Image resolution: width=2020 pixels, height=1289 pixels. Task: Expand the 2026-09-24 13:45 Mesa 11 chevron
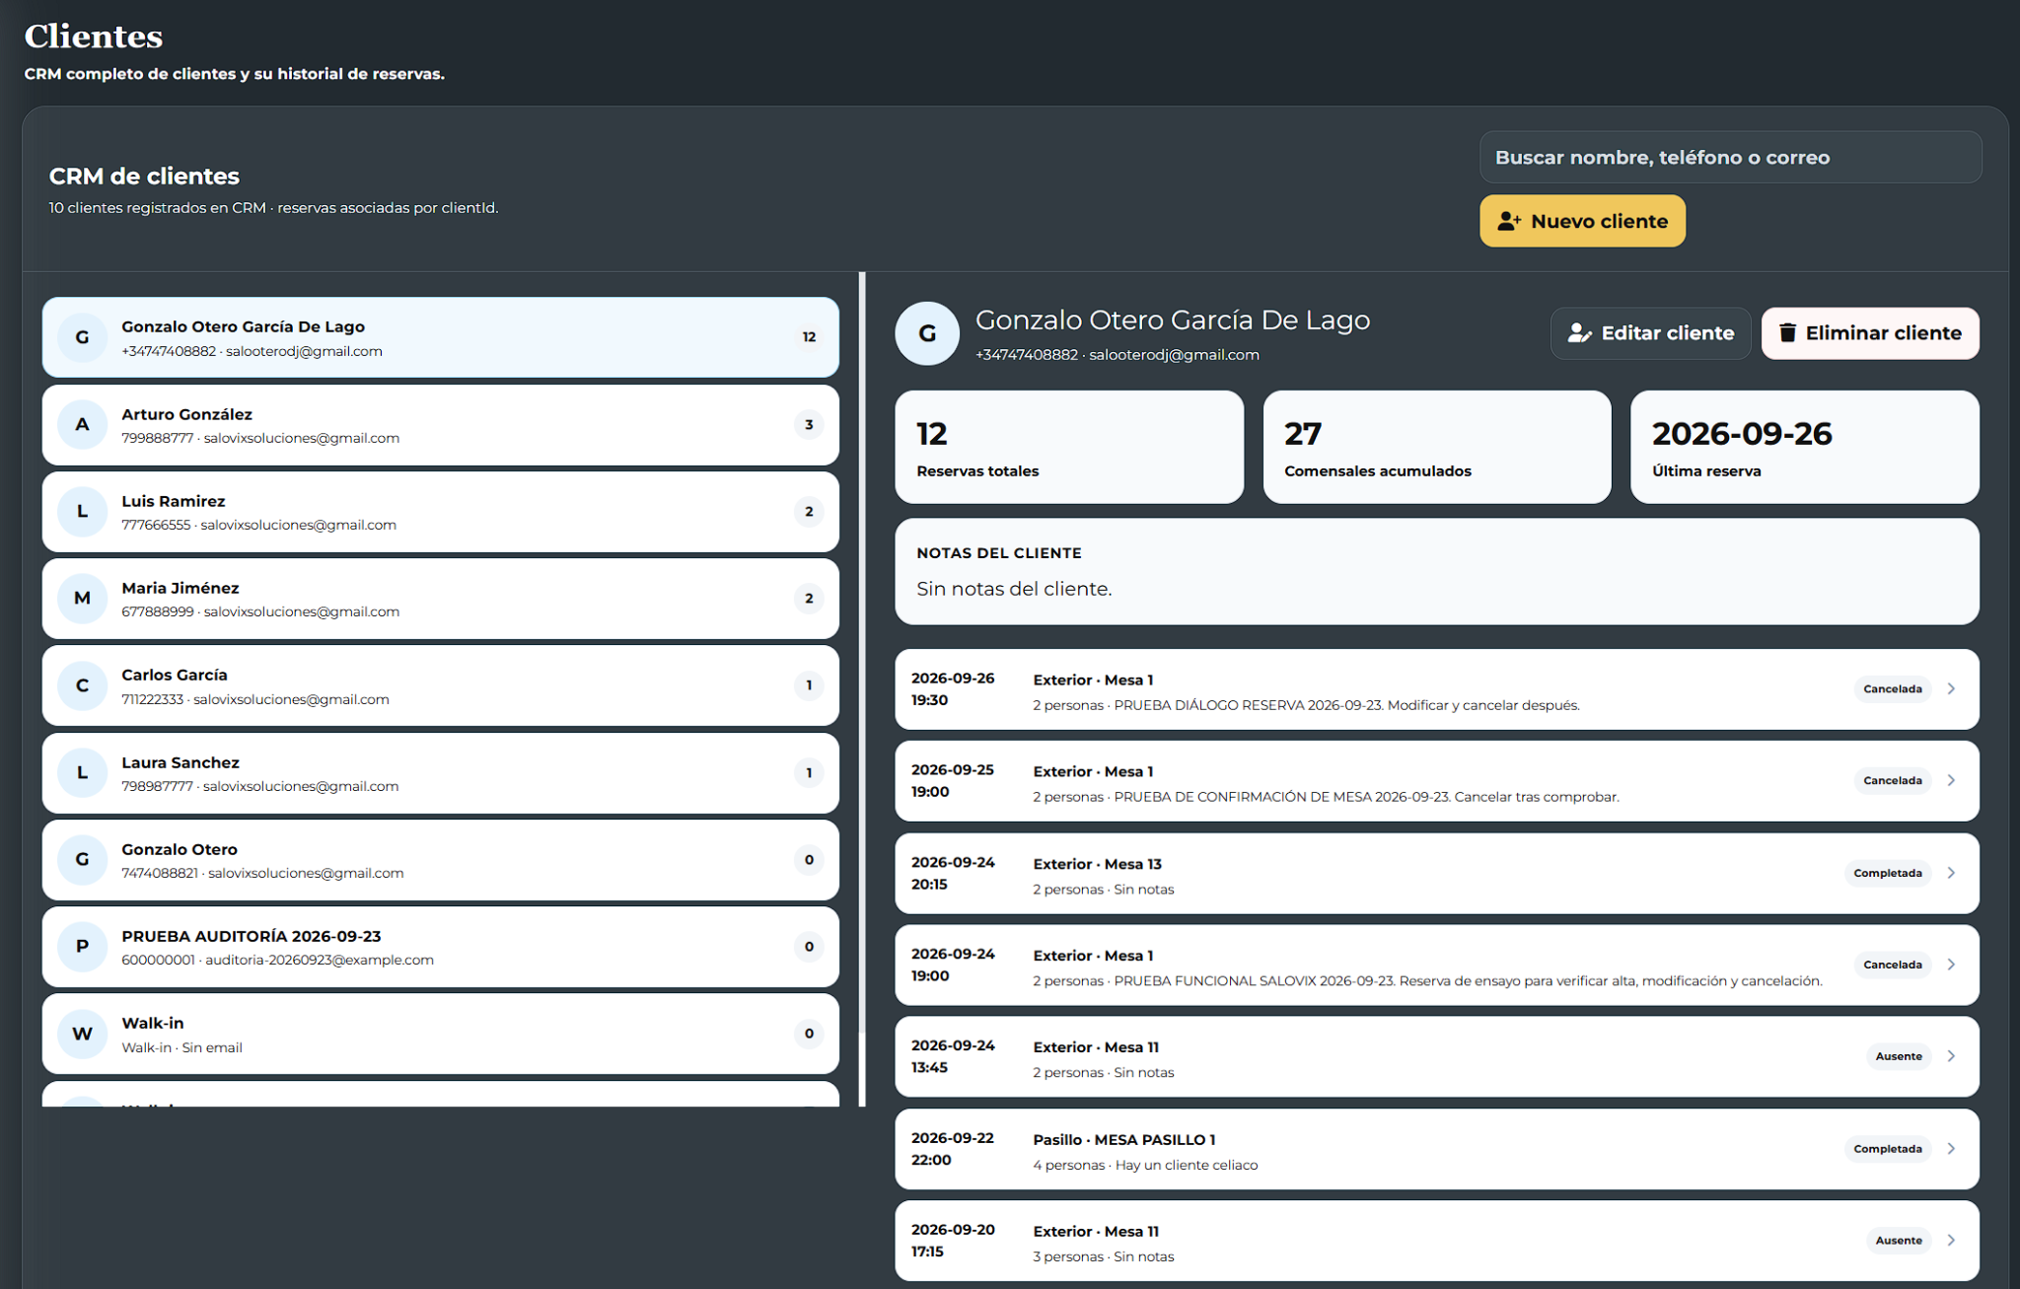click(x=1951, y=1056)
